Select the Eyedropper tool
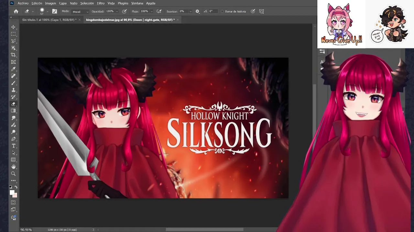 13,69
